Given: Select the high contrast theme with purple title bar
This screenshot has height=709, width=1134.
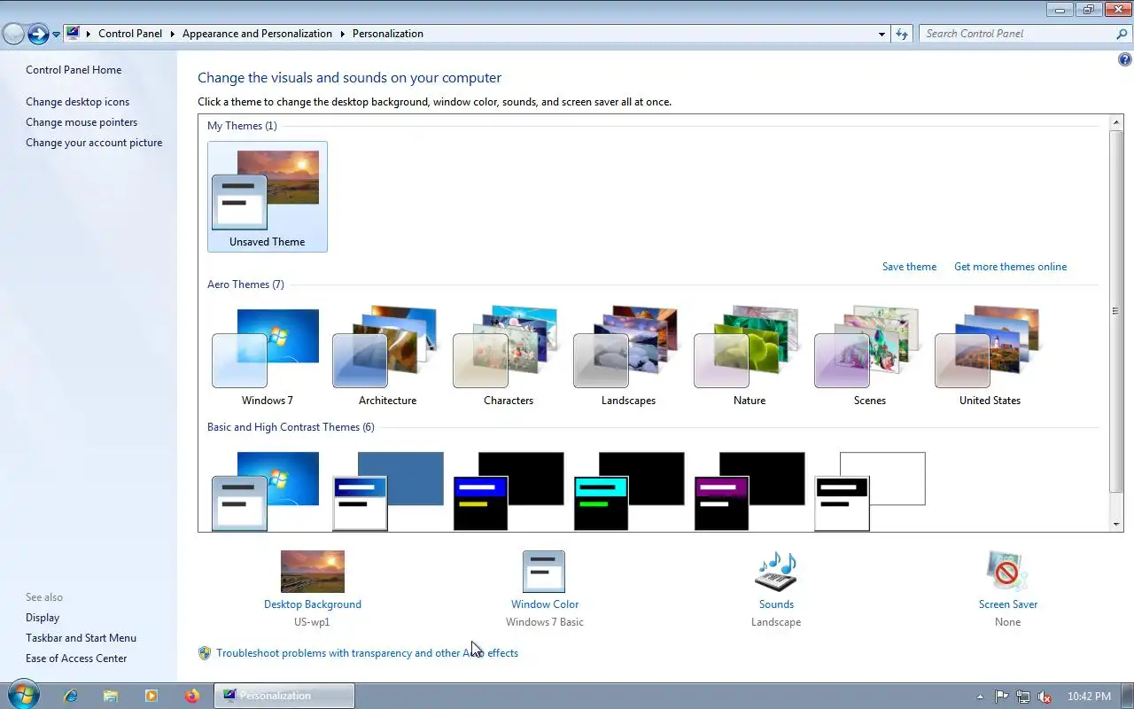Looking at the screenshot, I should (x=749, y=491).
